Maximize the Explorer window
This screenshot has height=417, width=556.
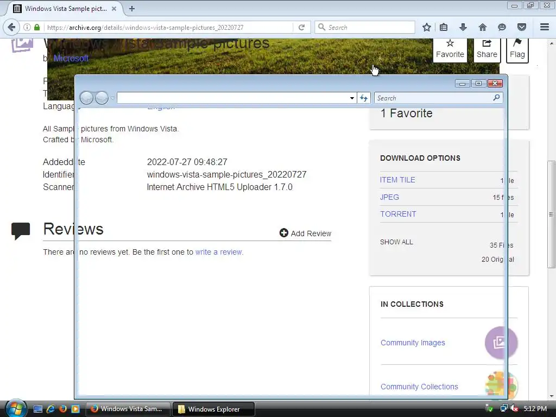pos(479,84)
